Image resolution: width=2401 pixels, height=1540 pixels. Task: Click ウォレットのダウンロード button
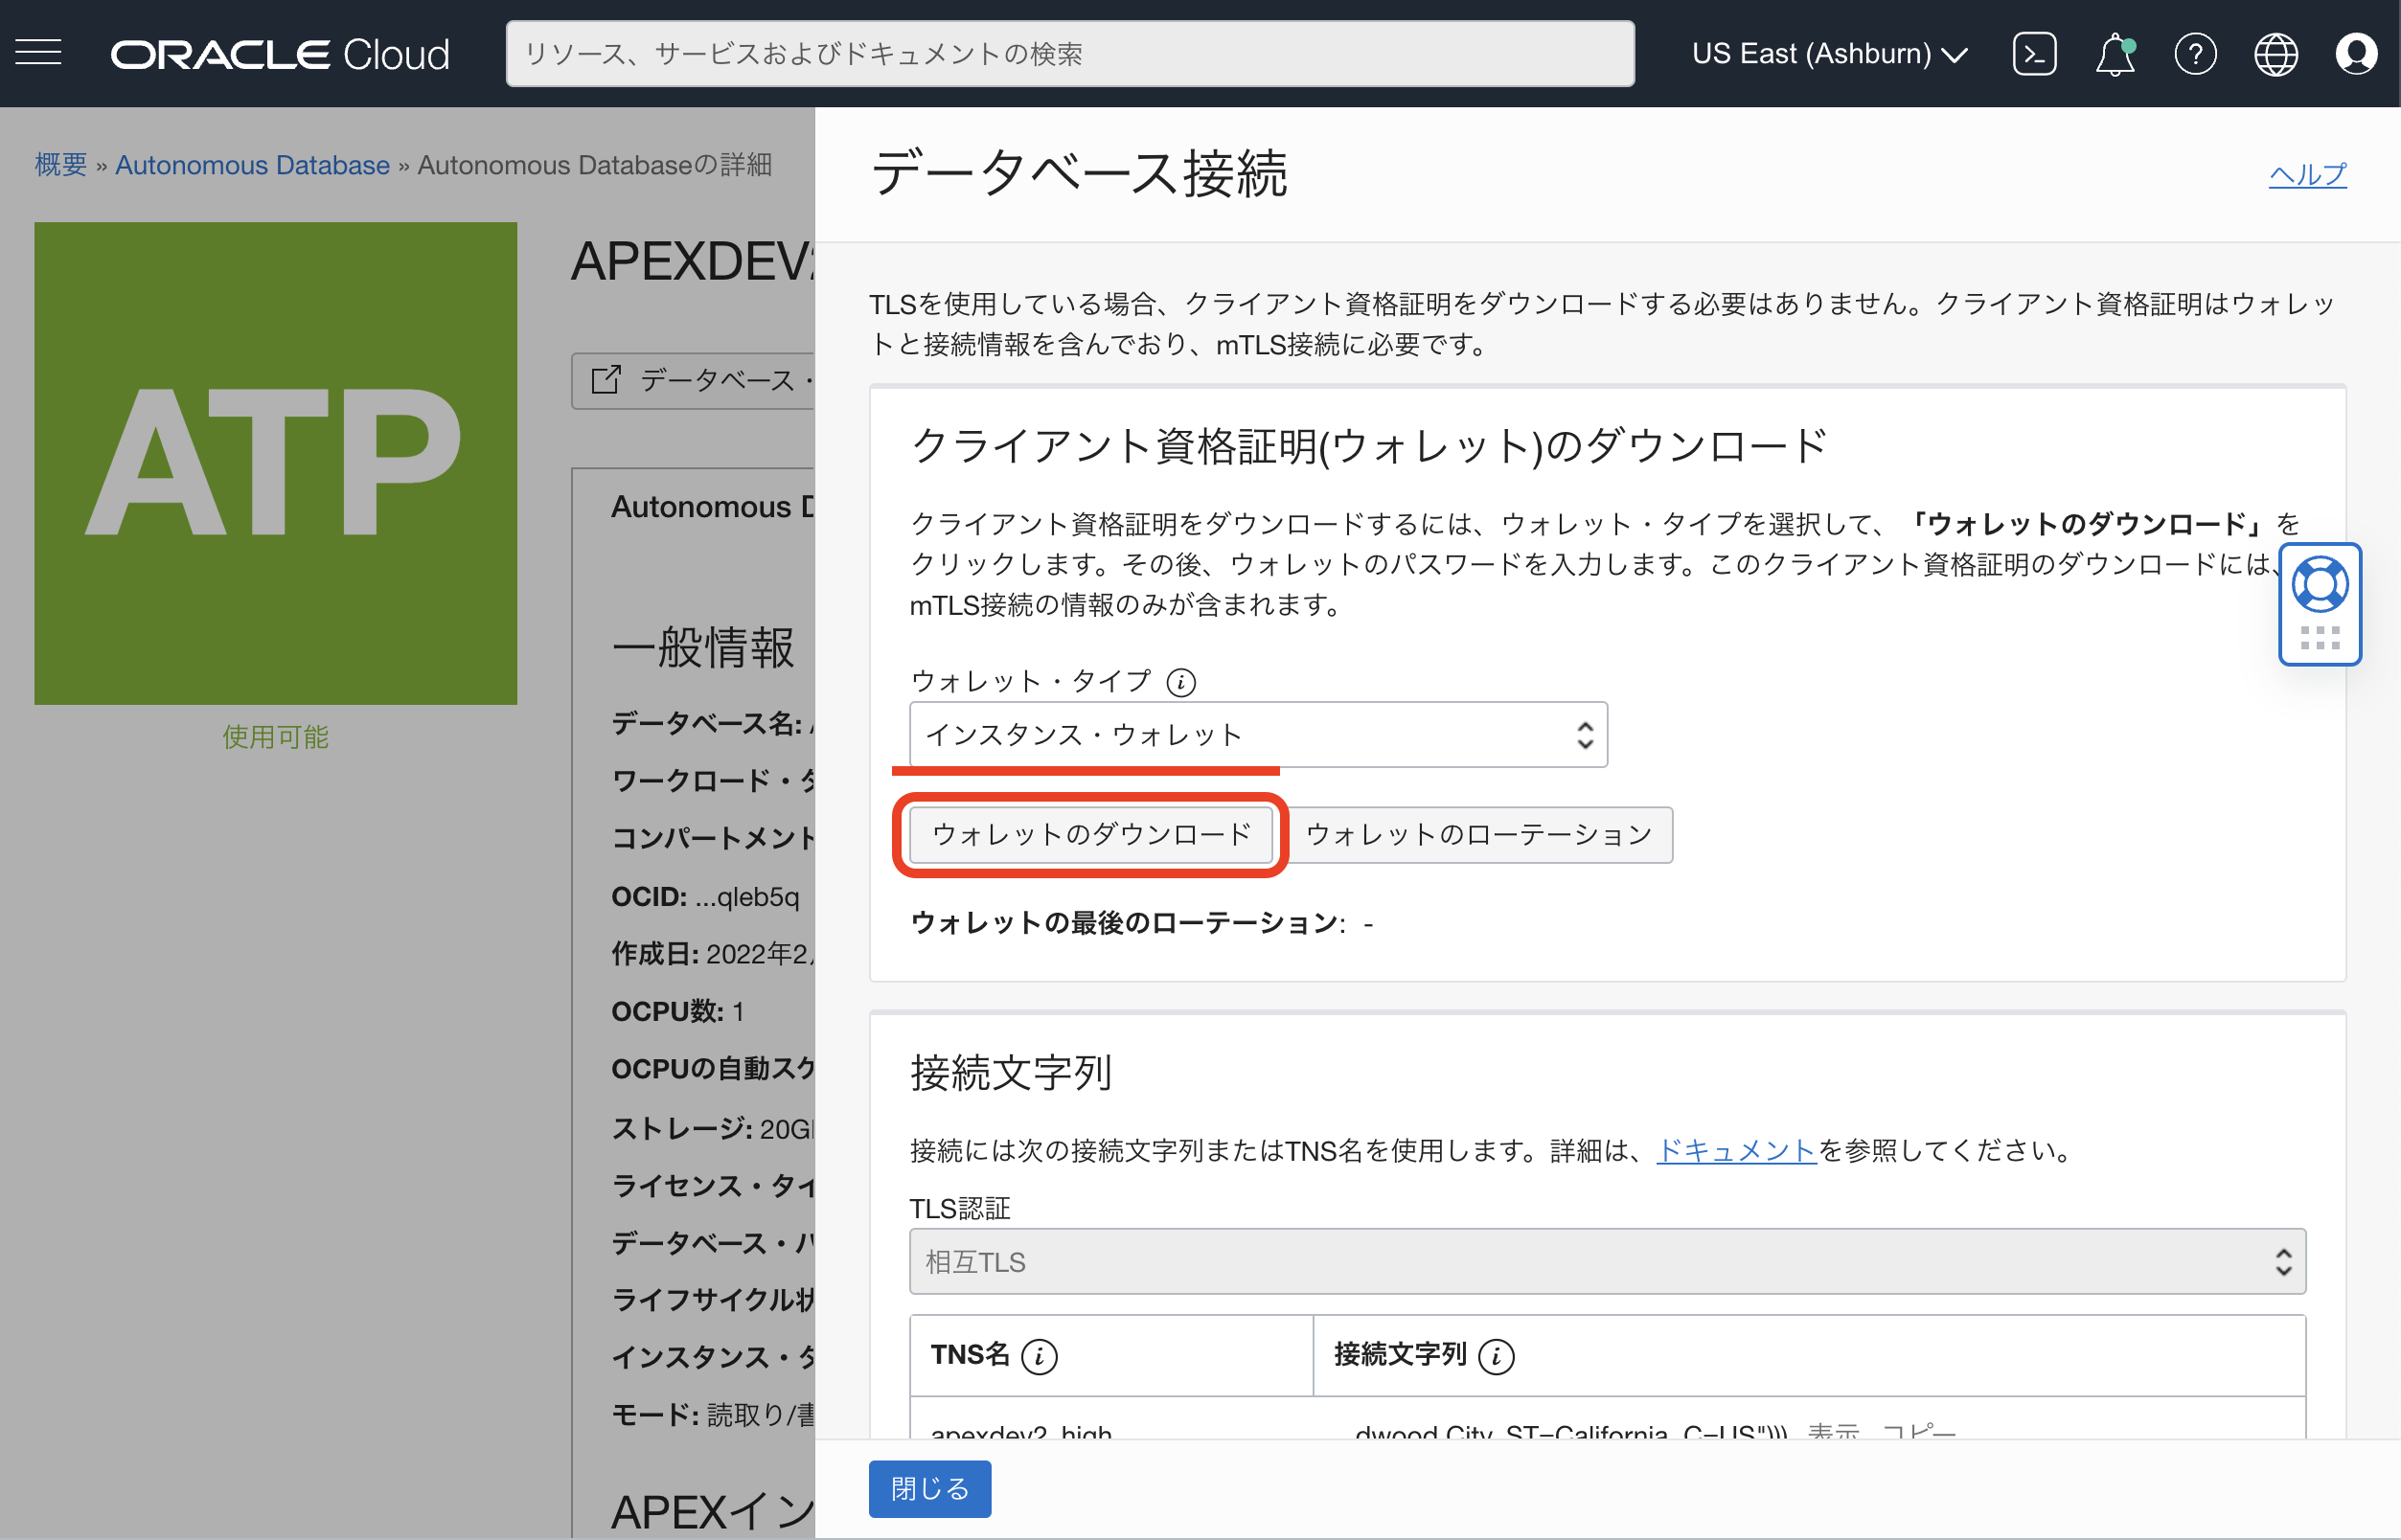click(x=1090, y=835)
